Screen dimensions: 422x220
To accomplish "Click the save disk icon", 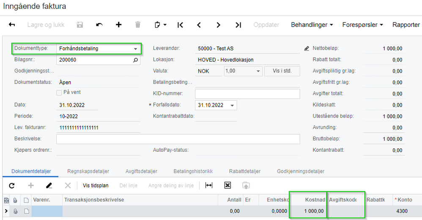I will point(79,25).
